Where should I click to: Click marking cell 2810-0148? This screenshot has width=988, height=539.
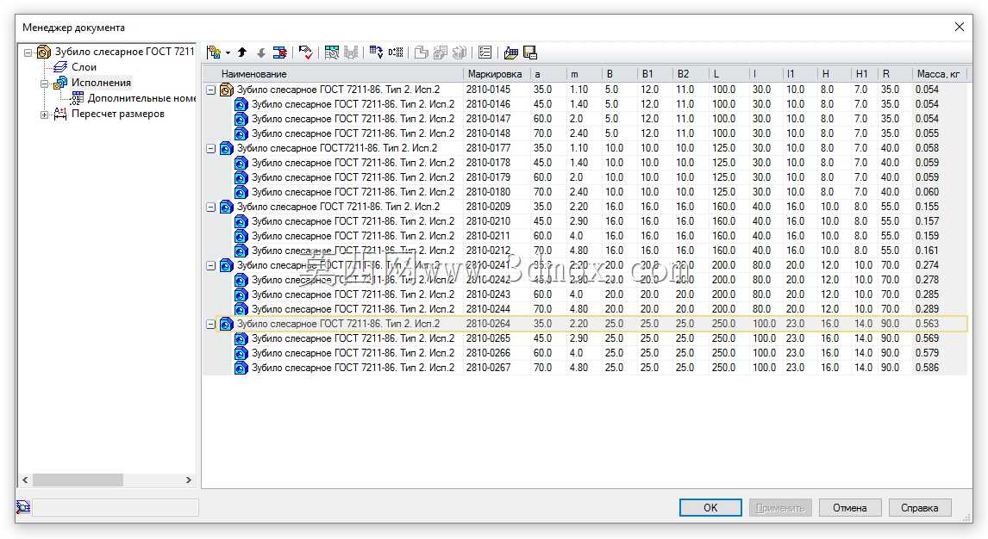coord(497,133)
